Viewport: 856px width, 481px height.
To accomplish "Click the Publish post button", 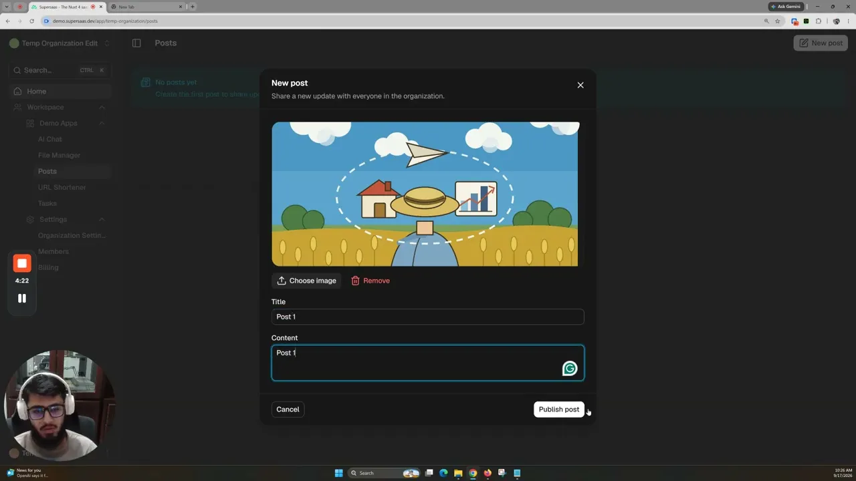I will click(x=559, y=410).
